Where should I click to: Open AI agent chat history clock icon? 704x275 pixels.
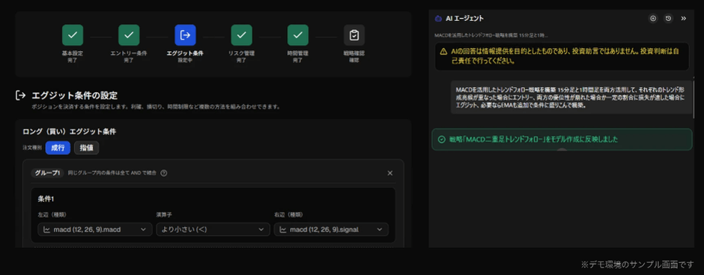pos(669,19)
